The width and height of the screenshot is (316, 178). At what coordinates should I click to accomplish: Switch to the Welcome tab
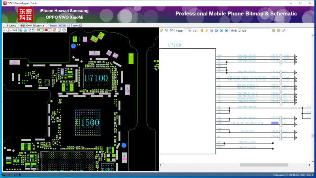[x=11, y=25]
